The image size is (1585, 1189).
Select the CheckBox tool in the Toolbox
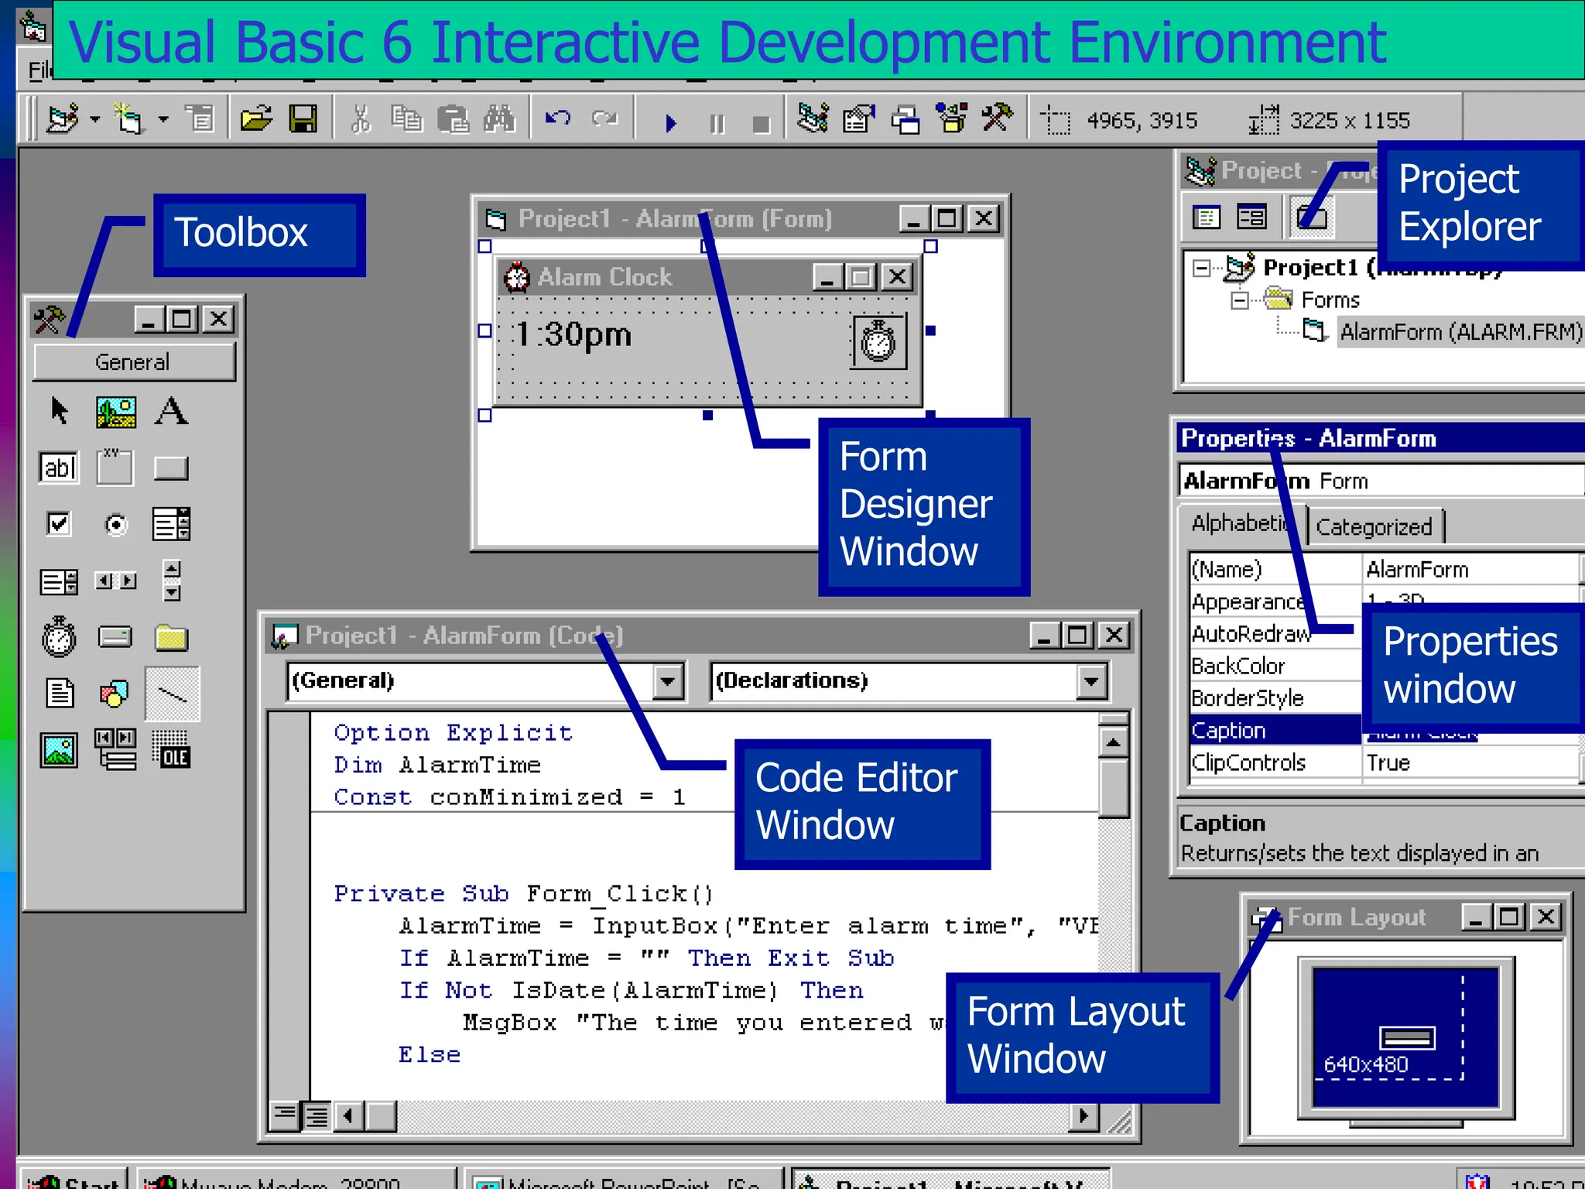(x=59, y=524)
